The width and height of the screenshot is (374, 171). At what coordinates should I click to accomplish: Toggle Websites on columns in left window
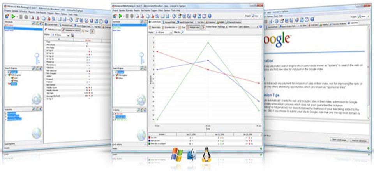tap(71, 30)
